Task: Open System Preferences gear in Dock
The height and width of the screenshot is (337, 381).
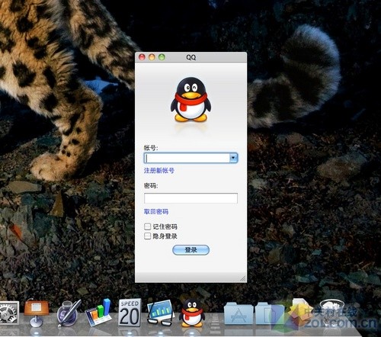Action: point(9,313)
